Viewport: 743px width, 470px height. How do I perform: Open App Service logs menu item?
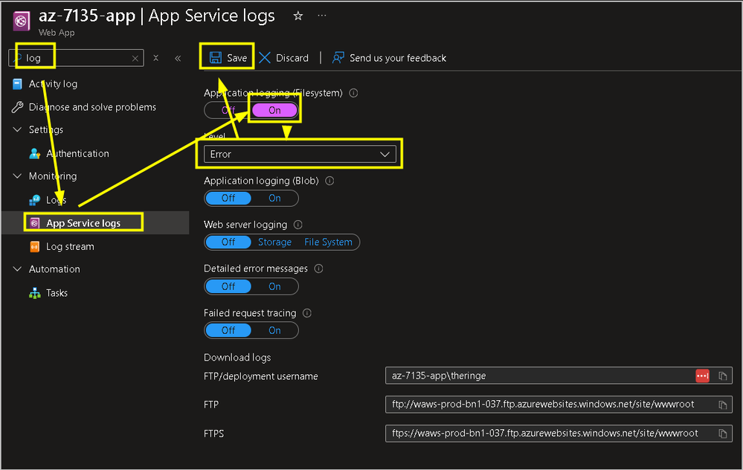(83, 223)
